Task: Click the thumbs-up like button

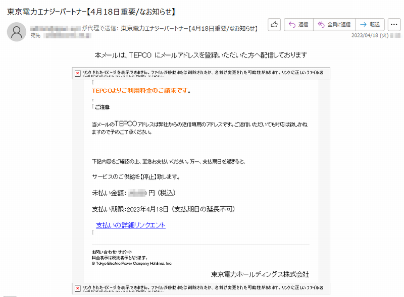Action: (x=274, y=25)
